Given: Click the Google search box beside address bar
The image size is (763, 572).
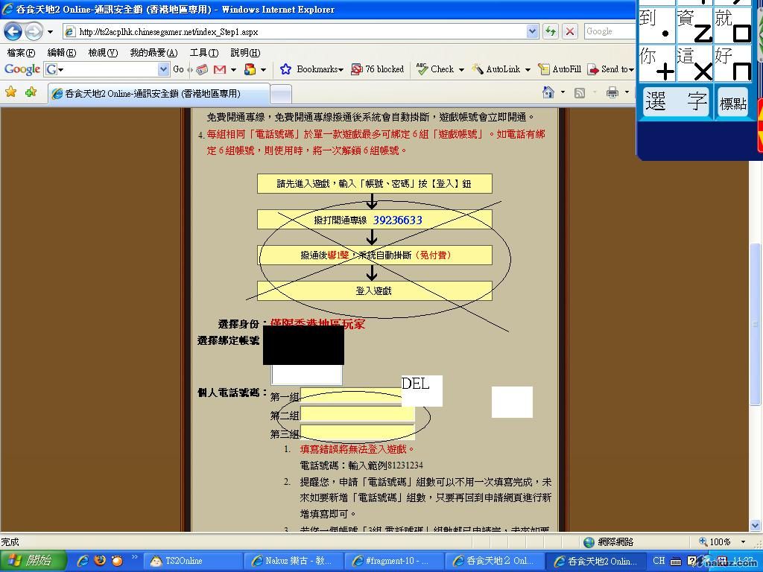Looking at the screenshot, I should coord(610,31).
